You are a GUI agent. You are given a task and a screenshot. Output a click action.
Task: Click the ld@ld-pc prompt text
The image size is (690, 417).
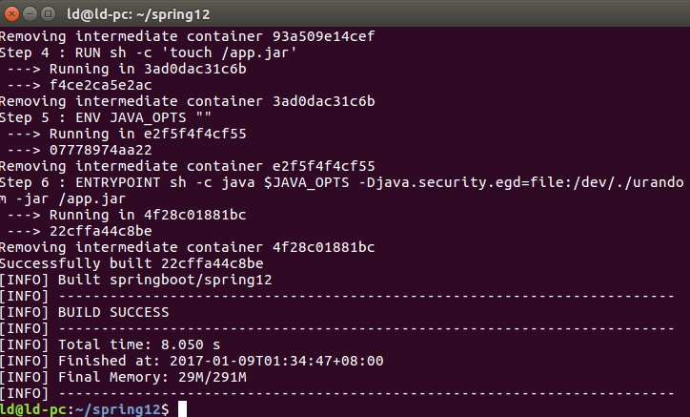(33, 409)
